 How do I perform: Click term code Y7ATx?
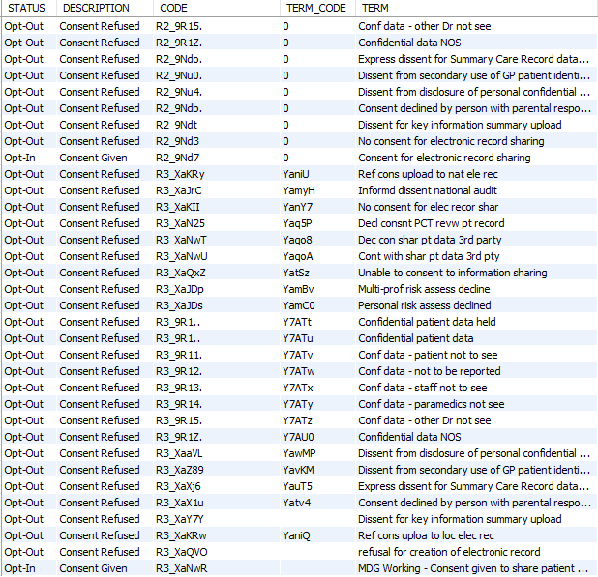pyautogui.click(x=297, y=387)
